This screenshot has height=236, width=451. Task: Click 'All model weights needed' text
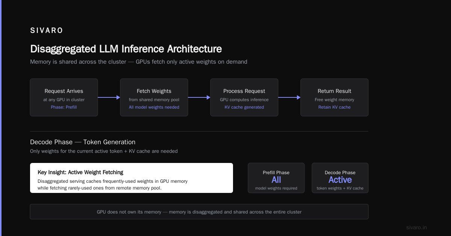coord(154,107)
